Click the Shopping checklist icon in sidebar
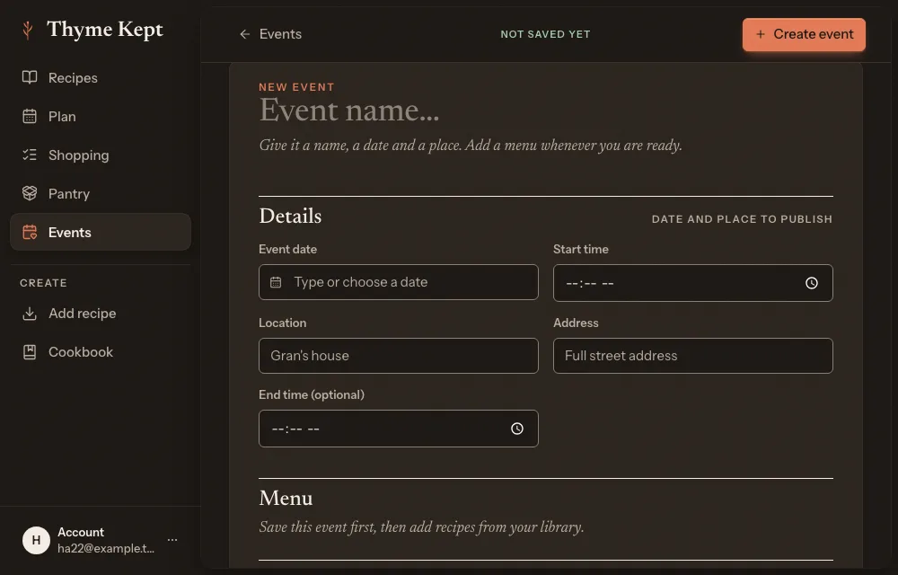Viewport: 898px width, 575px height. [x=30, y=155]
